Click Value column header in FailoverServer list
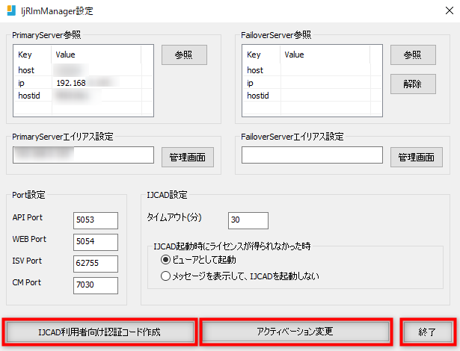Image resolution: width=460 pixels, height=351 pixels. pos(325,55)
